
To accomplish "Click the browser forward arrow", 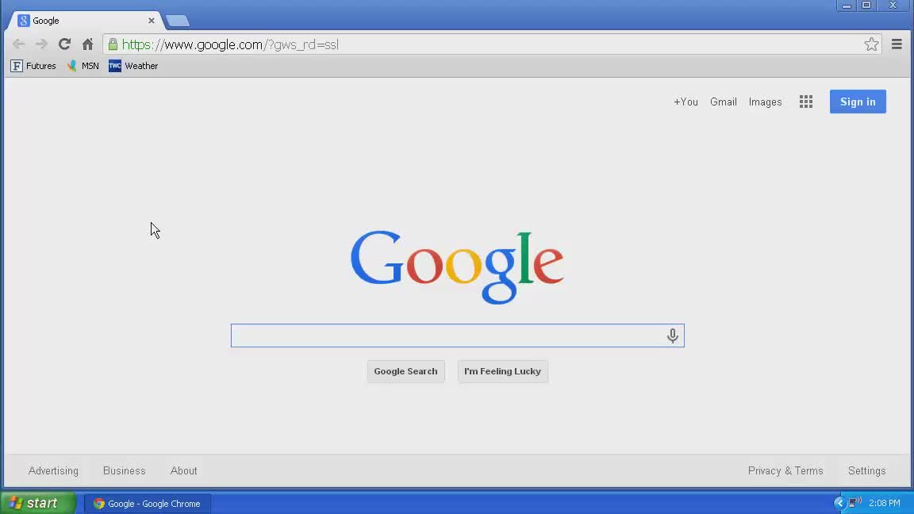I will click(40, 44).
